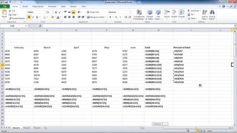Click the Insert Function fx icon
237x133 pixels.
(x=40, y=26)
